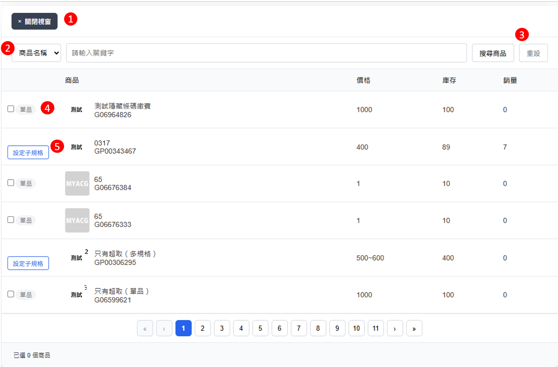The width and height of the screenshot is (558, 367).
Task: Go to page 5 in pagination
Action: pyautogui.click(x=260, y=329)
